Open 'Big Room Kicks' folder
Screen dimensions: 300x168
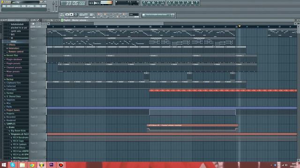point(18,131)
